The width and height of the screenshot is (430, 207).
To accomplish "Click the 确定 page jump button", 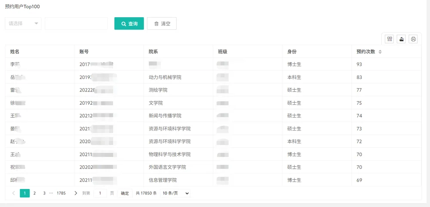I will [x=125, y=193].
